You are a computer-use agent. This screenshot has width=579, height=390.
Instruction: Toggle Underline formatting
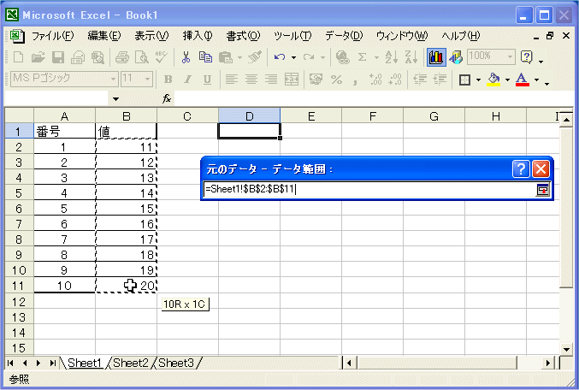click(x=208, y=80)
